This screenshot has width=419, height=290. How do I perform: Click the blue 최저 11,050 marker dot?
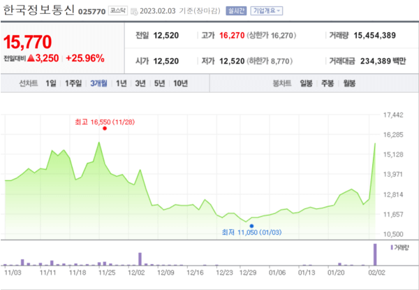(x=251, y=226)
